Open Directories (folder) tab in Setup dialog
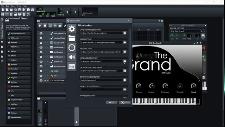 click(x=72, y=38)
